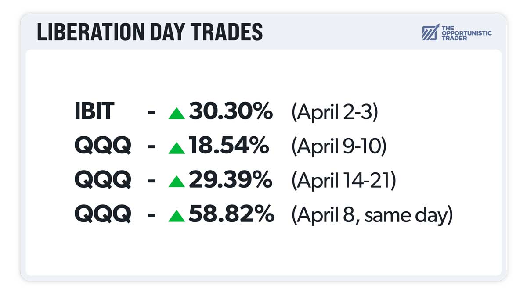Click the Opportunistic Trader logo icon
Screen dimensions: 527x296
tap(430, 33)
